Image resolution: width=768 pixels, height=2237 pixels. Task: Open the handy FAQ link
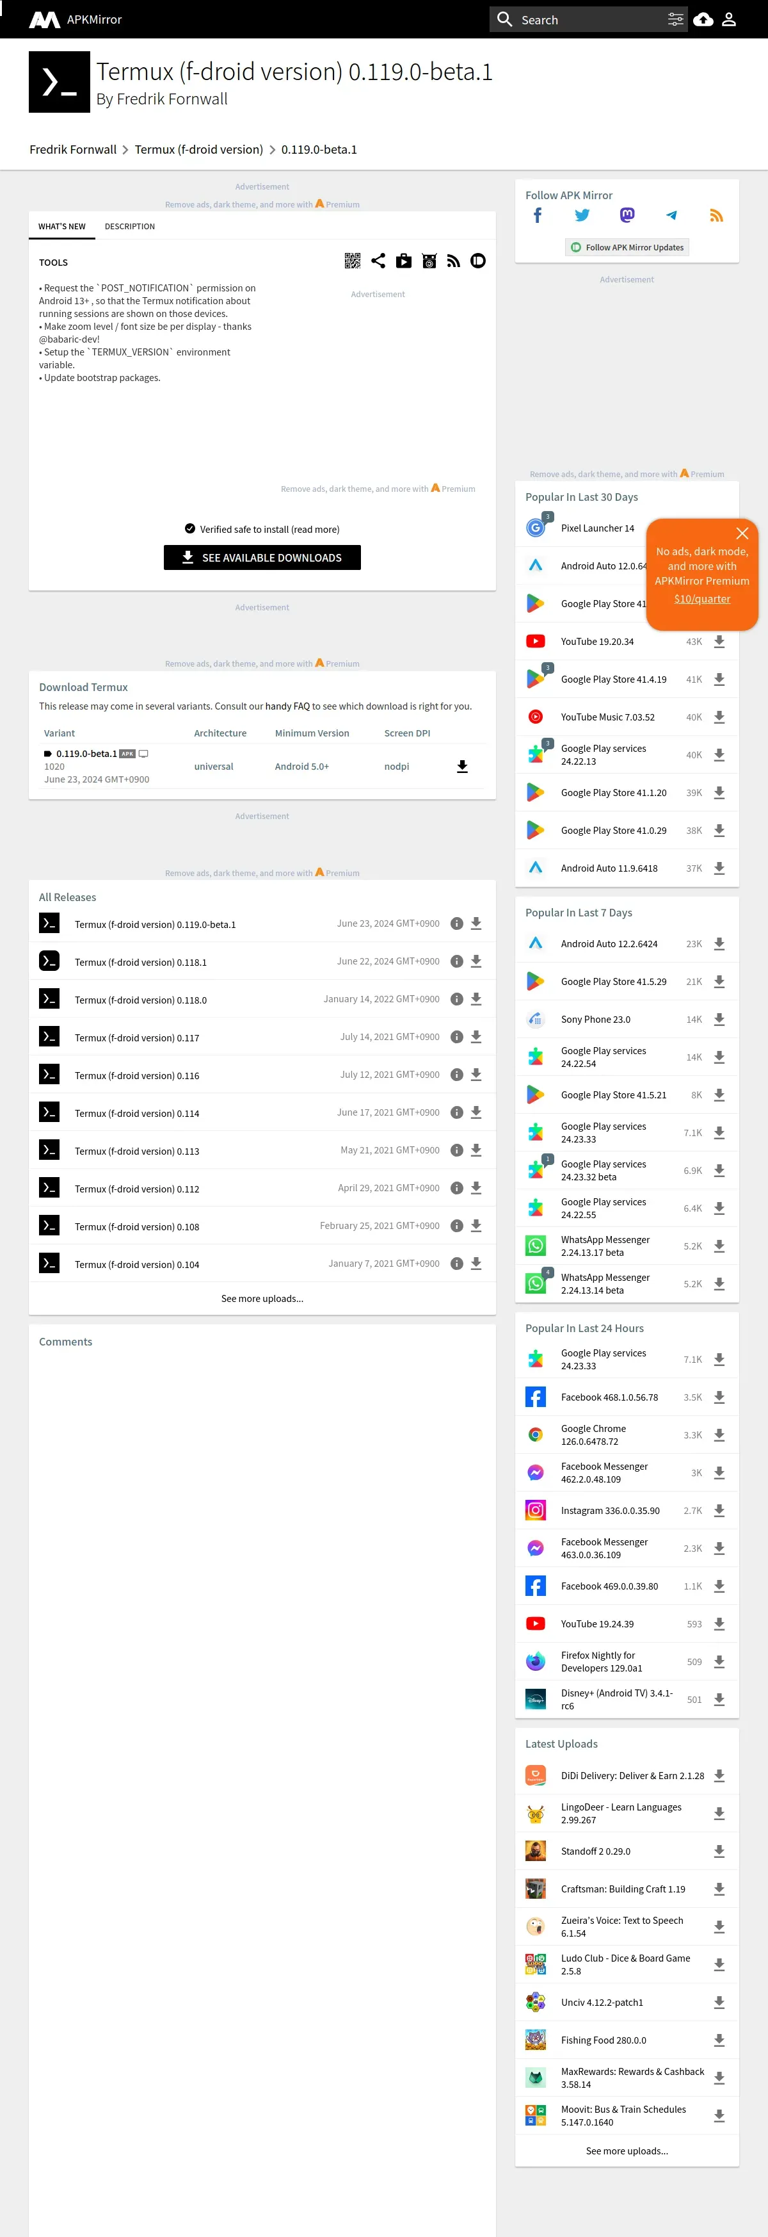pos(287,706)
